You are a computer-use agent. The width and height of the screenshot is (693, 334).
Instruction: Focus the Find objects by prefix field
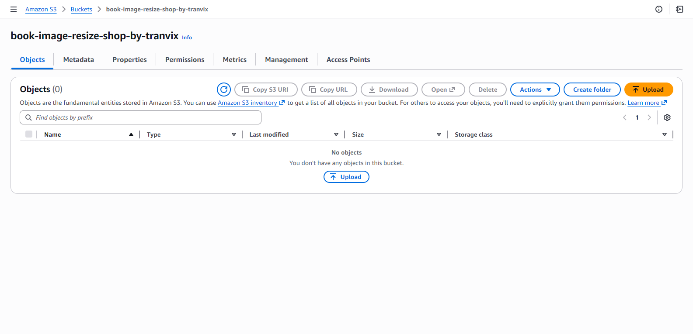tap(140, 117)
